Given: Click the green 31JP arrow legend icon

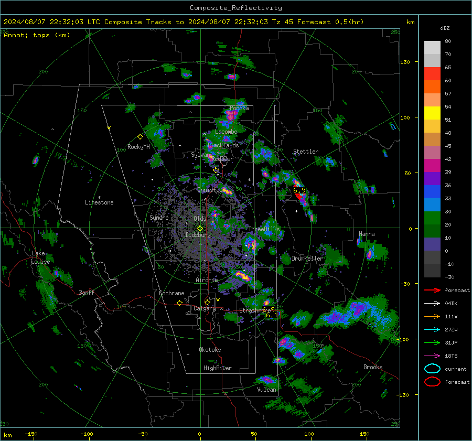Looking at the screenshot, I should [432, 342].
